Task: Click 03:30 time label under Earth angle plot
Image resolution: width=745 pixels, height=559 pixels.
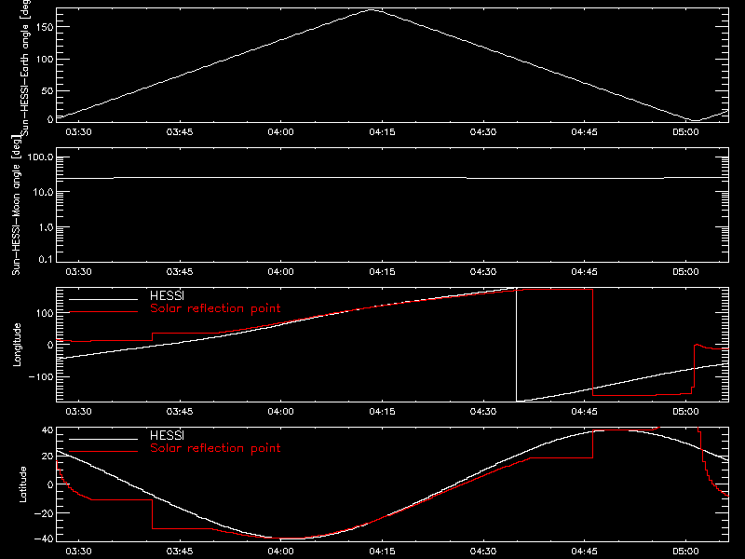Action: 78,131
